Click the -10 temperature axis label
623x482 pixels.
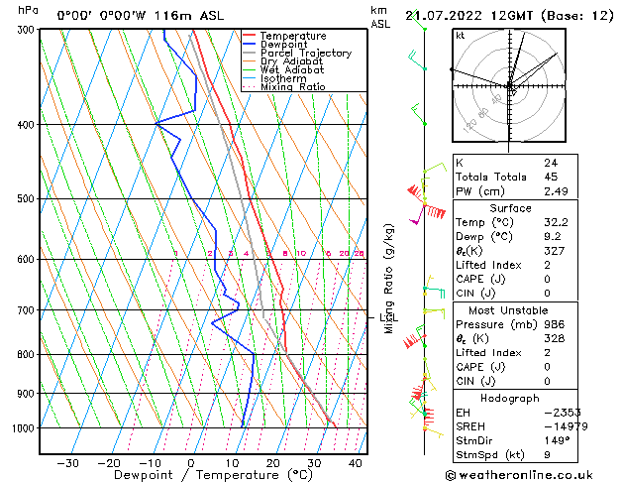pos(150,464)
